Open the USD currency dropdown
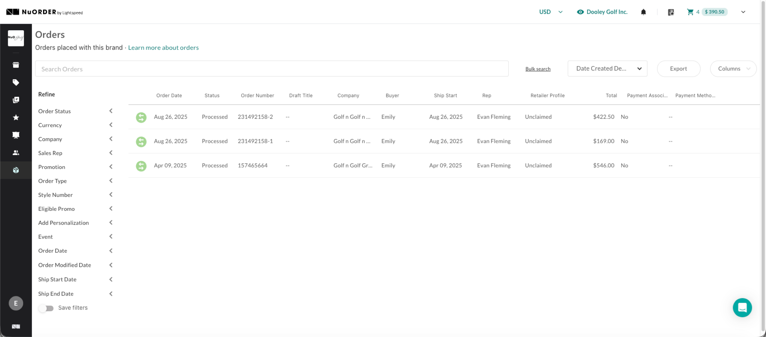The width and height of the screenshot is (766, 337). point(551,12)
